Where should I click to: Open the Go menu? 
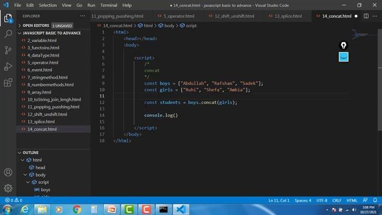79,5
